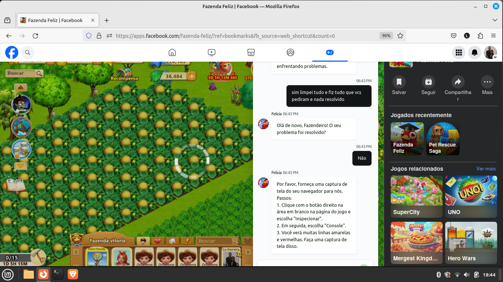Click the Facebook logo
The width and height of the screenshot is (503, 282).
12,53
